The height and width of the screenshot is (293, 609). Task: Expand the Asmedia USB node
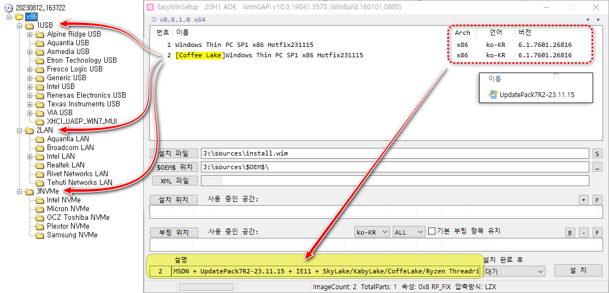point(30,52)
